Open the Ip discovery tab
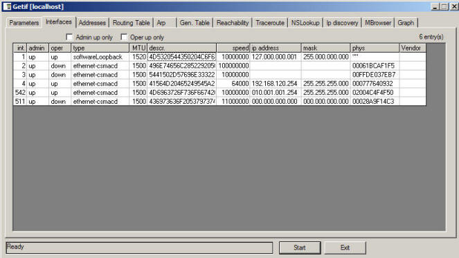459x258 pixels. click(342, 23)
